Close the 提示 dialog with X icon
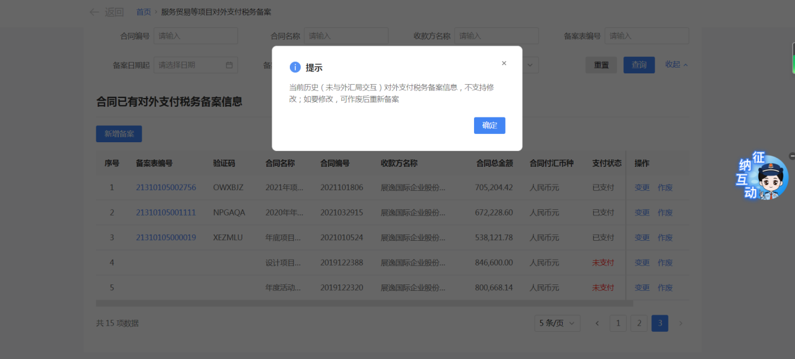The image size is (795, 359). [x=504, y=63]
